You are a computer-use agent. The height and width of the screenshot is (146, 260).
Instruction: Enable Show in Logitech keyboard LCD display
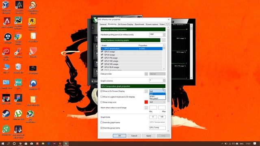pos(102,97)
